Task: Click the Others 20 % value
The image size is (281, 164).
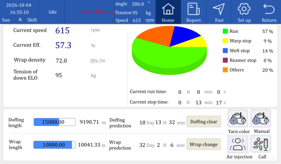Action: coord(268,70)
